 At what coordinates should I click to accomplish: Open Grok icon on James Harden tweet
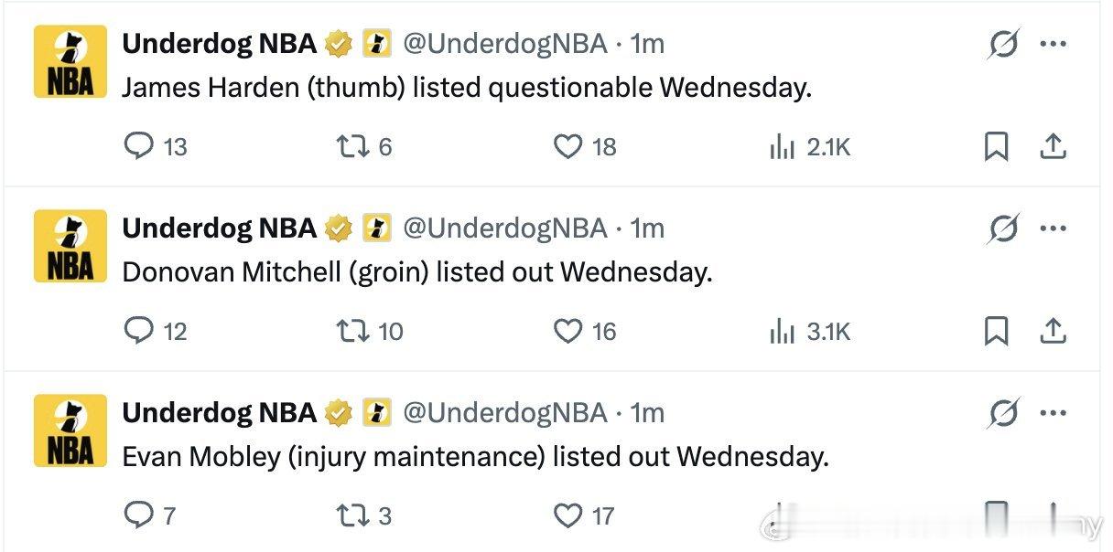click(1003, 44)
